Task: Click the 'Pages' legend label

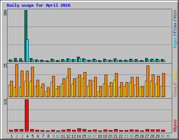Action: (175, 42)
